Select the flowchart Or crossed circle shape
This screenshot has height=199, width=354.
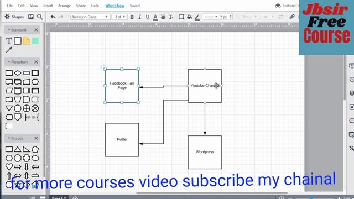27,108
